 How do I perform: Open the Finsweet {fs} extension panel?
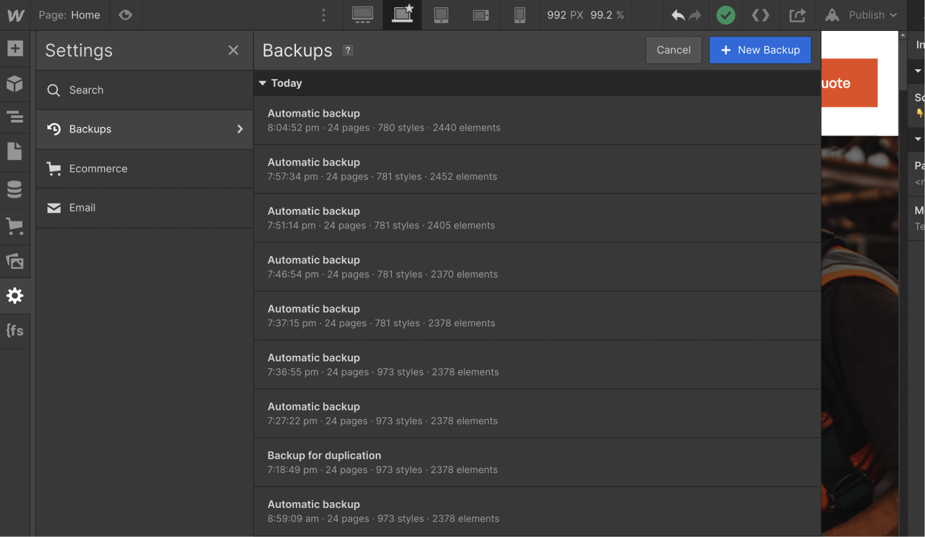coord(15,331)
